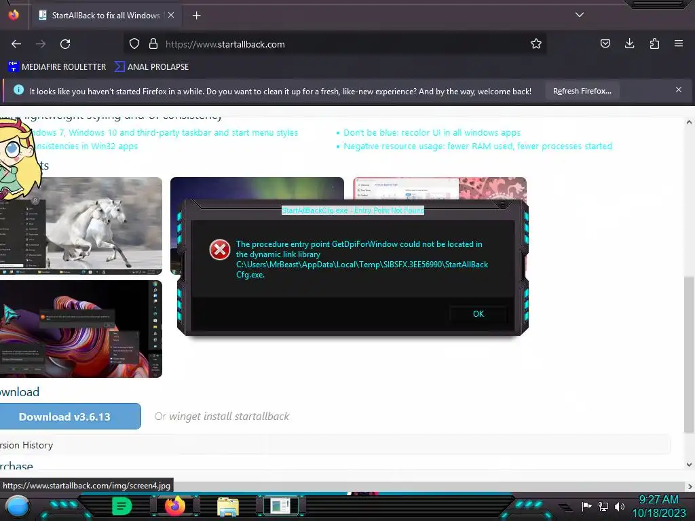Screen dimensions: 695x521
Task: Click the taskbar clock showing 9:27 AM
Action: [x=658, y=506]
